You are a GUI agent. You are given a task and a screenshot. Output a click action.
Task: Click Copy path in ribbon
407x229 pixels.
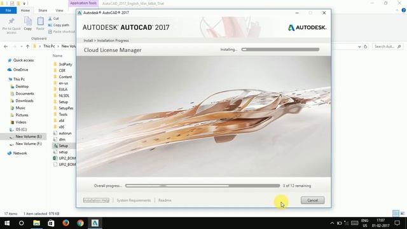pyautogui.click(x=59, y=25)
